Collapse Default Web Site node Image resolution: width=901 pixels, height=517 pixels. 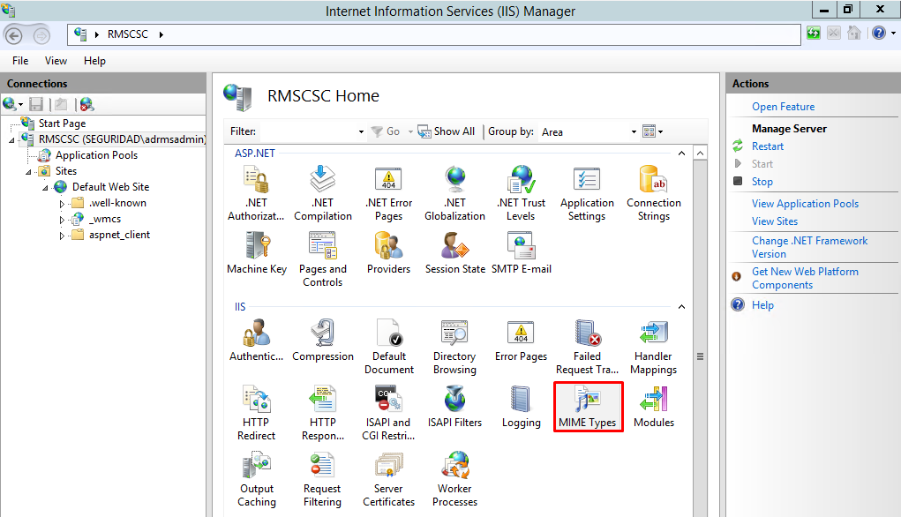tap(45, 188)
